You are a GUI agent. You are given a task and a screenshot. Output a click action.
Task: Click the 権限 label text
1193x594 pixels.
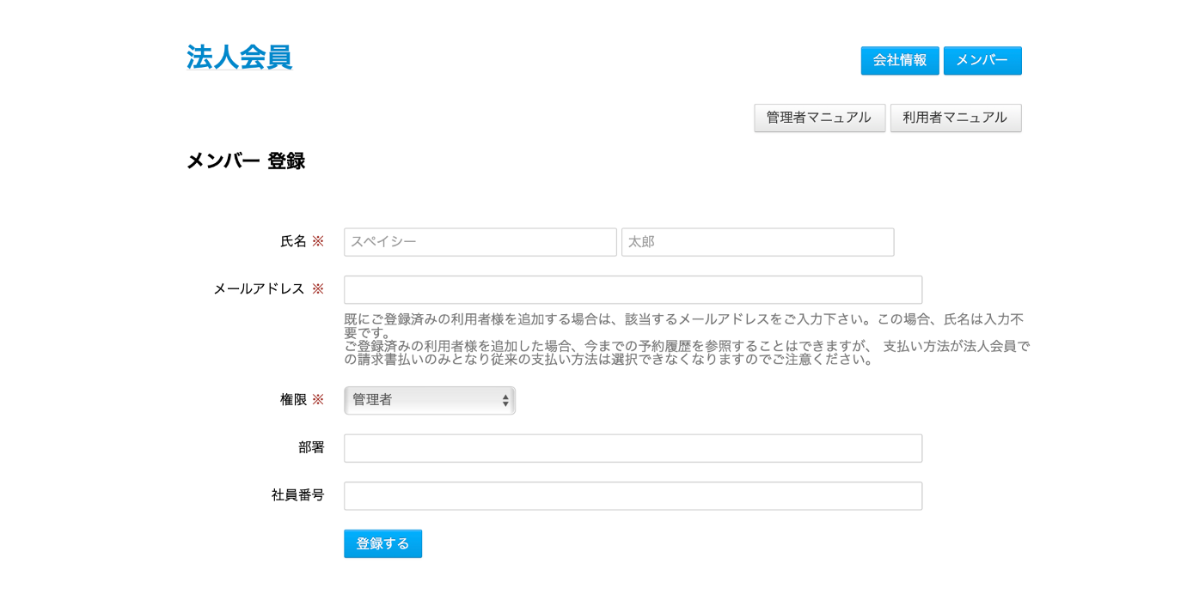coord(293,400)
